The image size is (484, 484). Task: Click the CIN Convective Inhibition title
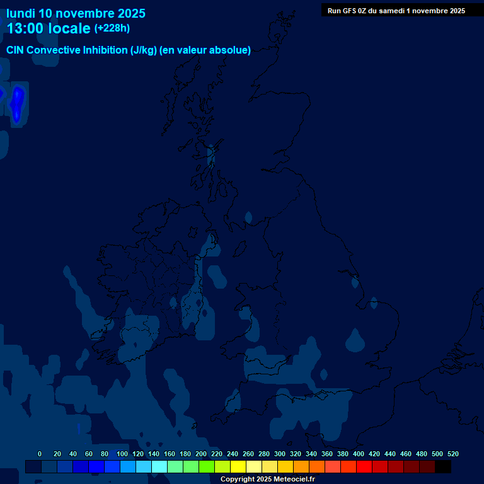[x=129, y=50]
